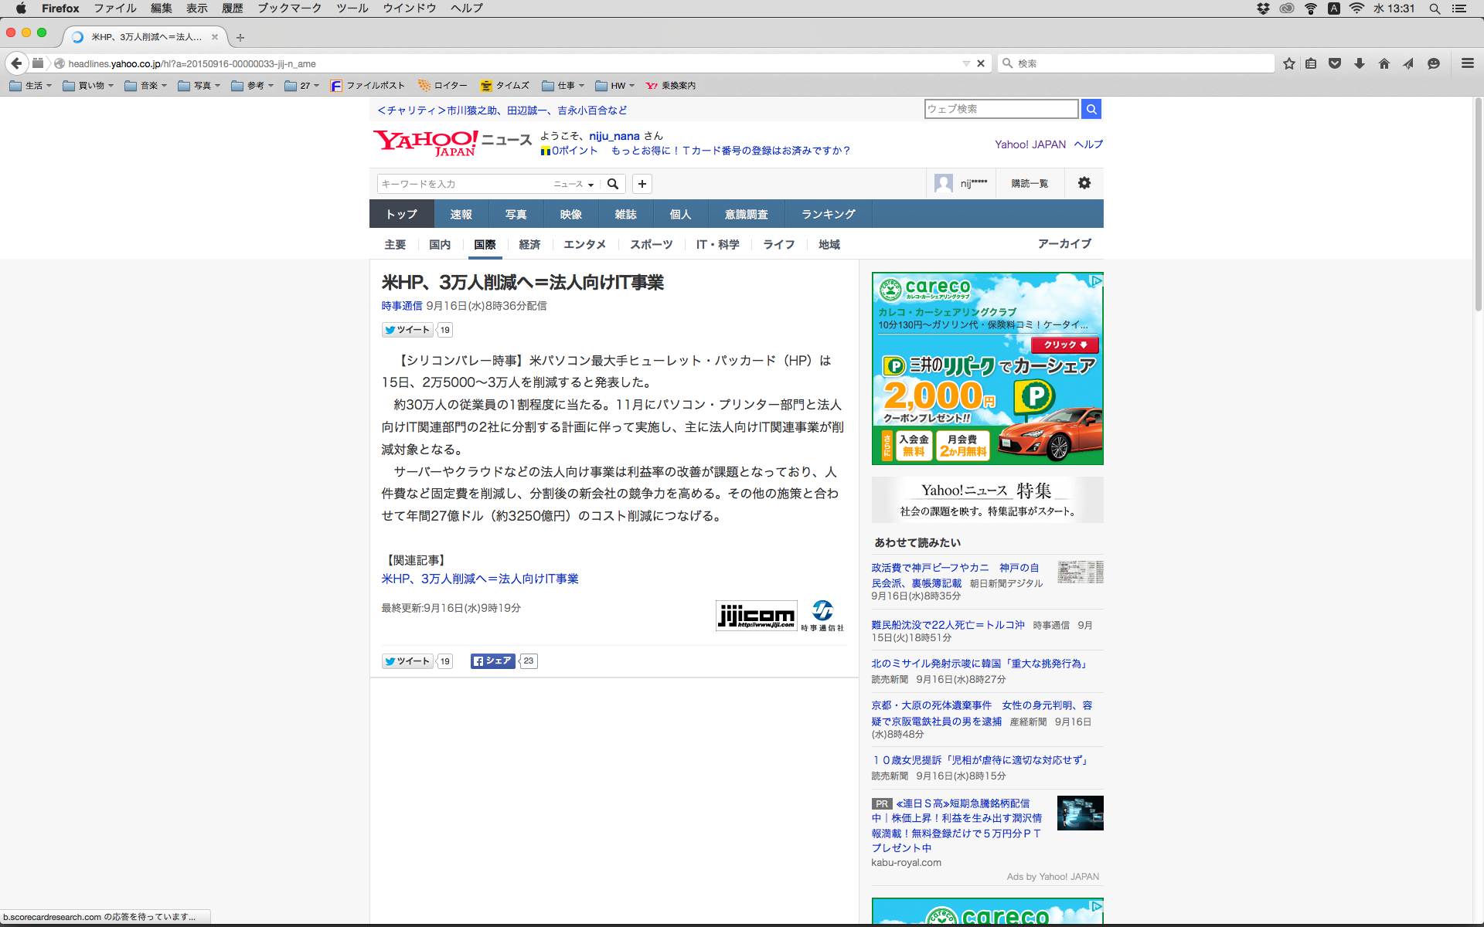Screen dimensions: 1484x927
Task: Stop page loading with the X button
Action: click(981, 63)
